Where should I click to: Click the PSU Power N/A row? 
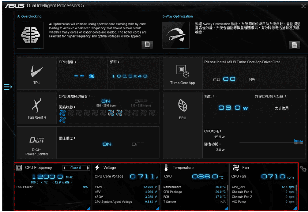pos(52,187)
